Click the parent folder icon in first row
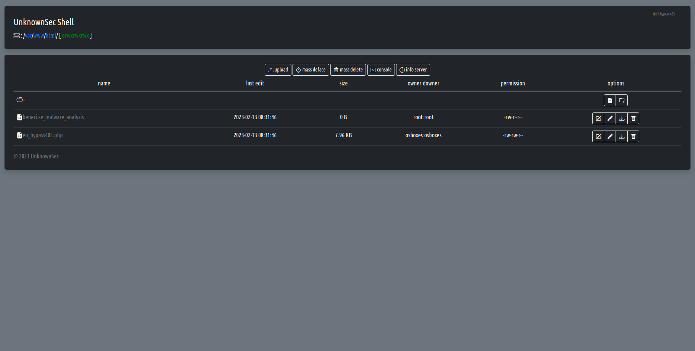Image resolution: width=695 pixels, height=351 pixels. point(20,99)
